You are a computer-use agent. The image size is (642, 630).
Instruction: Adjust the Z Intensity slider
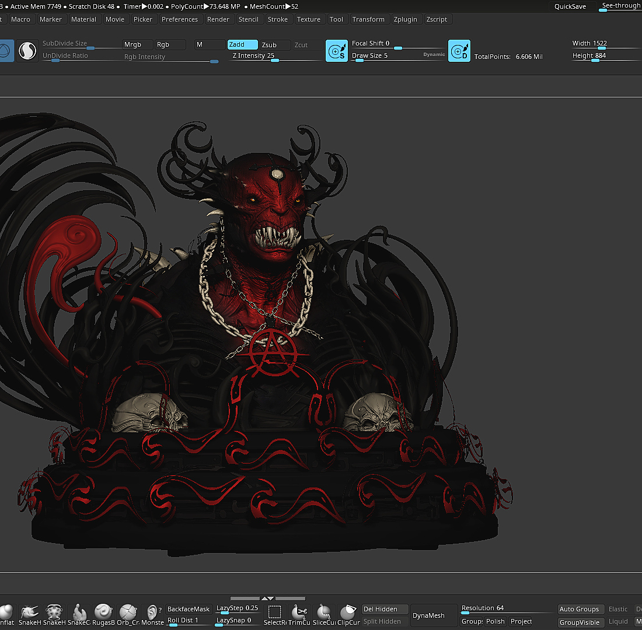click(276, 57)
